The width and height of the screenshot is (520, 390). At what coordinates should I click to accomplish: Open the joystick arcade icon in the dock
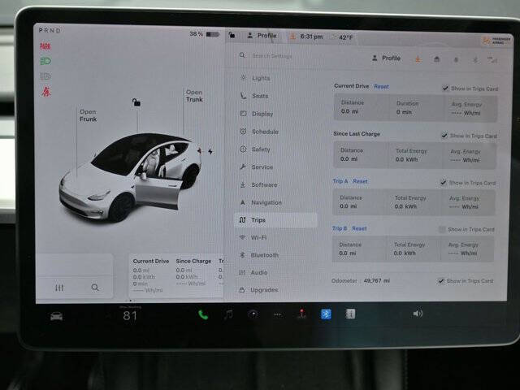301,314
